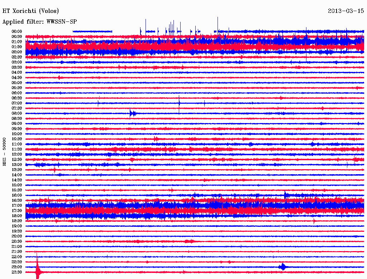Select the 17:30 time label
Viewport: 367px width, 279px height.
click(x=17, y=211)
